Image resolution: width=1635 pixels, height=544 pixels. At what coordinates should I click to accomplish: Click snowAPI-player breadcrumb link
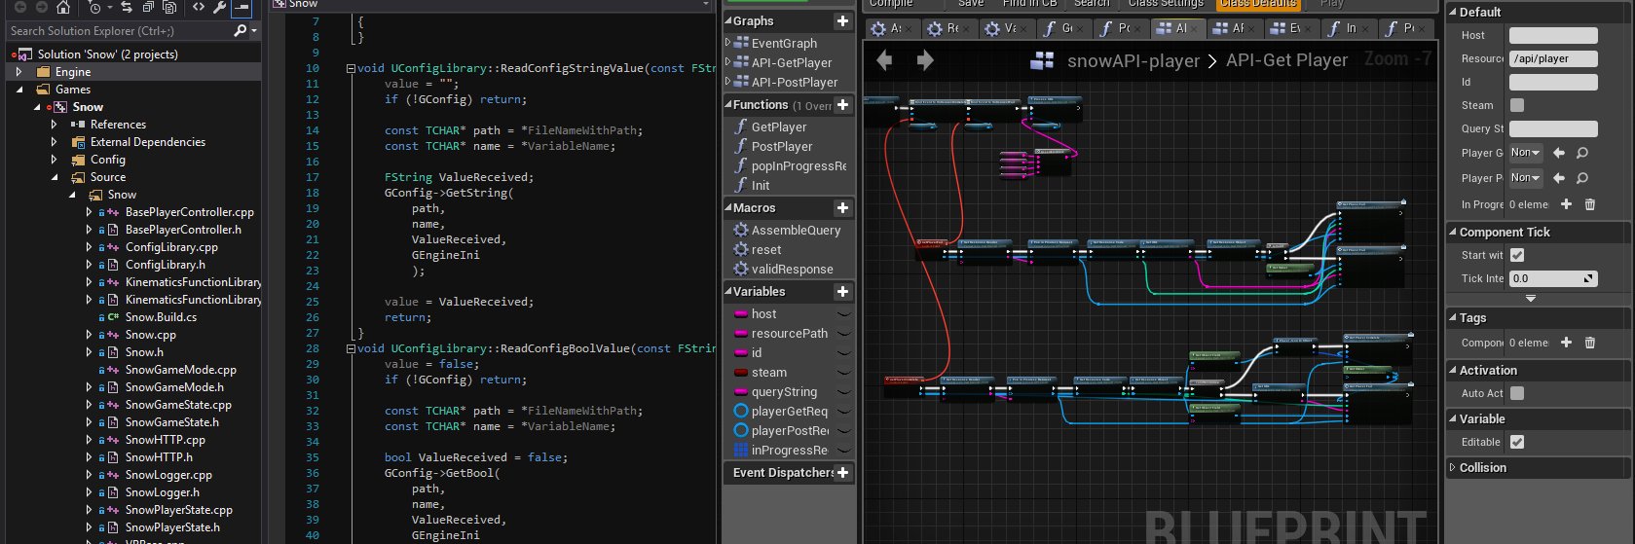click(1133, 60)
